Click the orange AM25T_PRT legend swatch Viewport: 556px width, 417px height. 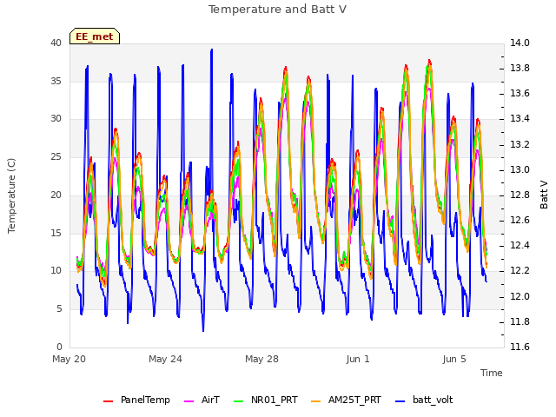(315, 401)
